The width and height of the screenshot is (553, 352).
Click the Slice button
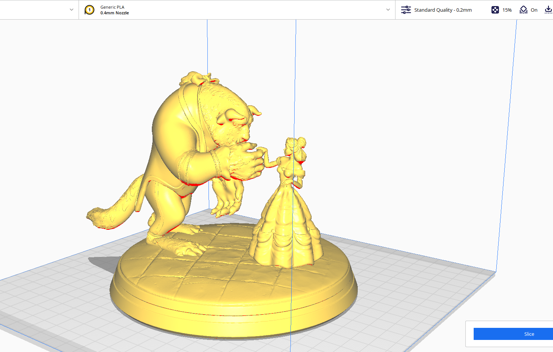click(529, 334)
